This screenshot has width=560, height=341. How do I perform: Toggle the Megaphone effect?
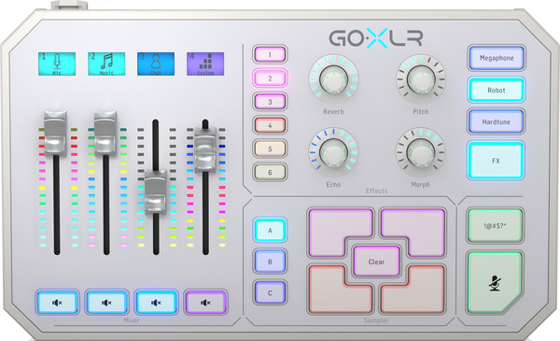[x=497, y=58]
